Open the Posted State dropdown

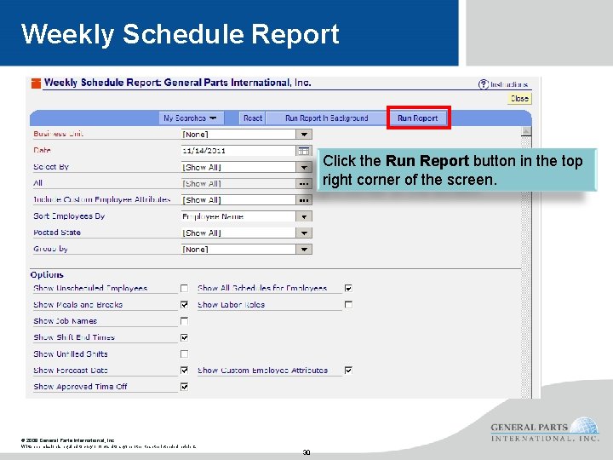[304, 233]
